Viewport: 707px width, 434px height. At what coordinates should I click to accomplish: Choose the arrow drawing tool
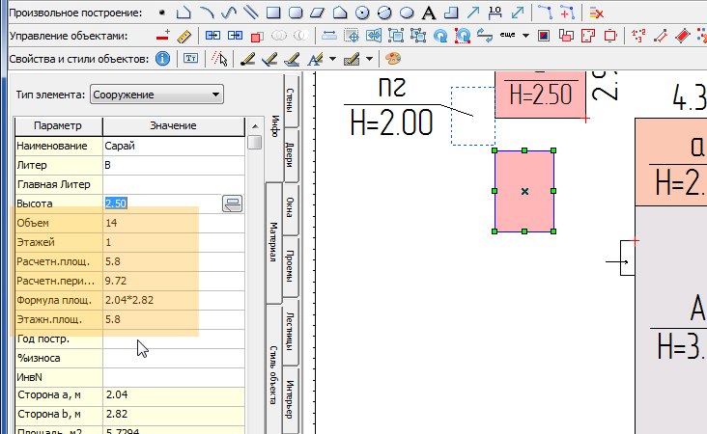pos(473,13)
